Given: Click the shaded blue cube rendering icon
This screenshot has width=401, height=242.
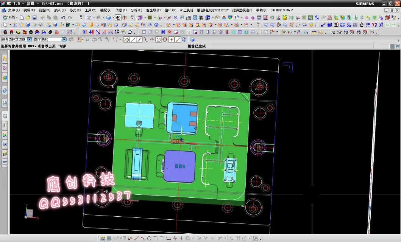Looking at the screenshot, I should pyautogui.click(x=108, y=17).
